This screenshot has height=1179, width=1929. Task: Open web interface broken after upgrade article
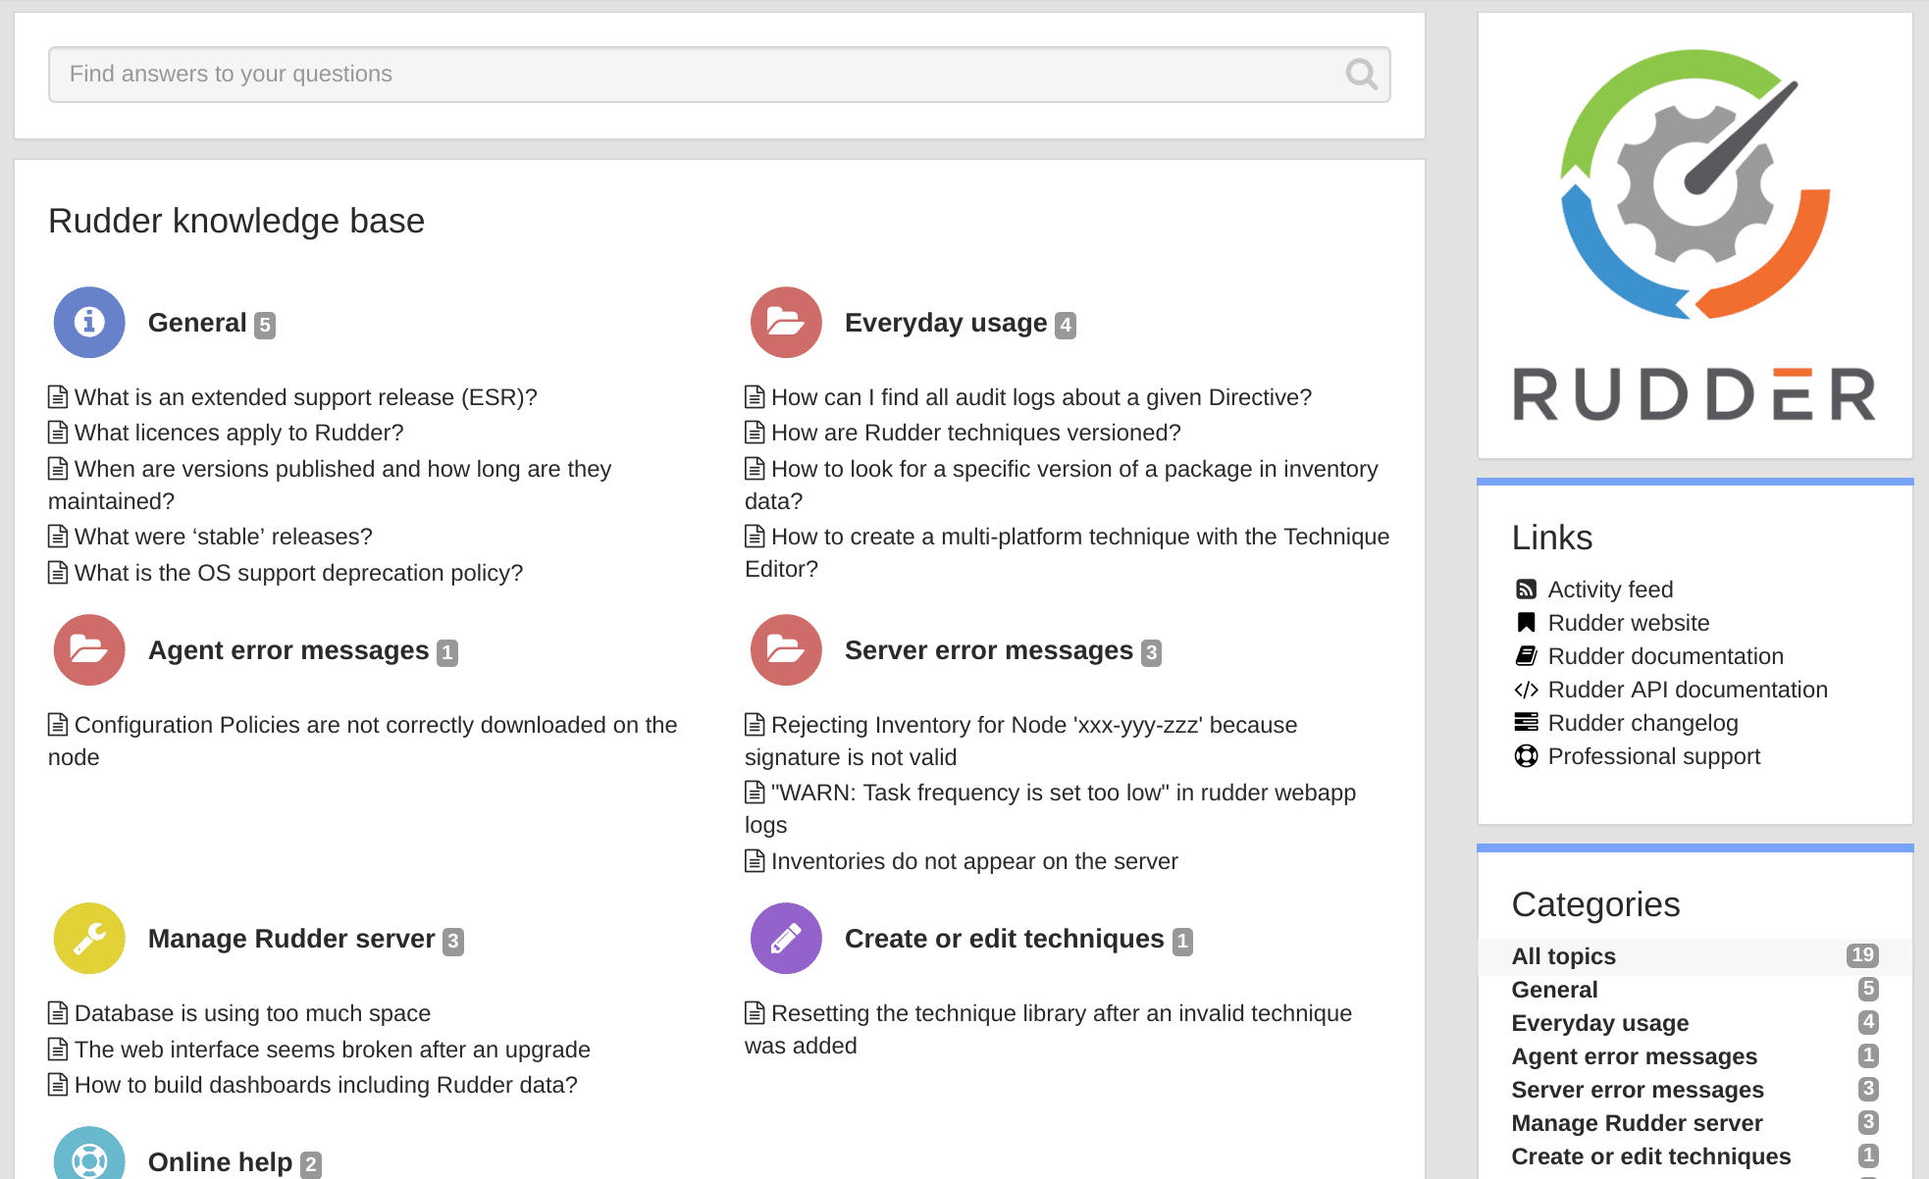point(333,1050)
